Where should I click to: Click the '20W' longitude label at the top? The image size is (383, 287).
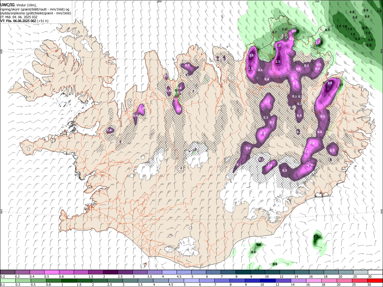pos(159,1)
